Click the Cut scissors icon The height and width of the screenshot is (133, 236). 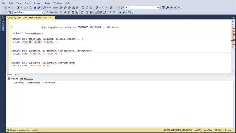pos(83,7)
